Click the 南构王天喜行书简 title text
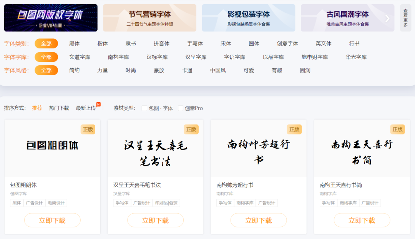Viewport: 415px width, 239px height. click(341, 185)
